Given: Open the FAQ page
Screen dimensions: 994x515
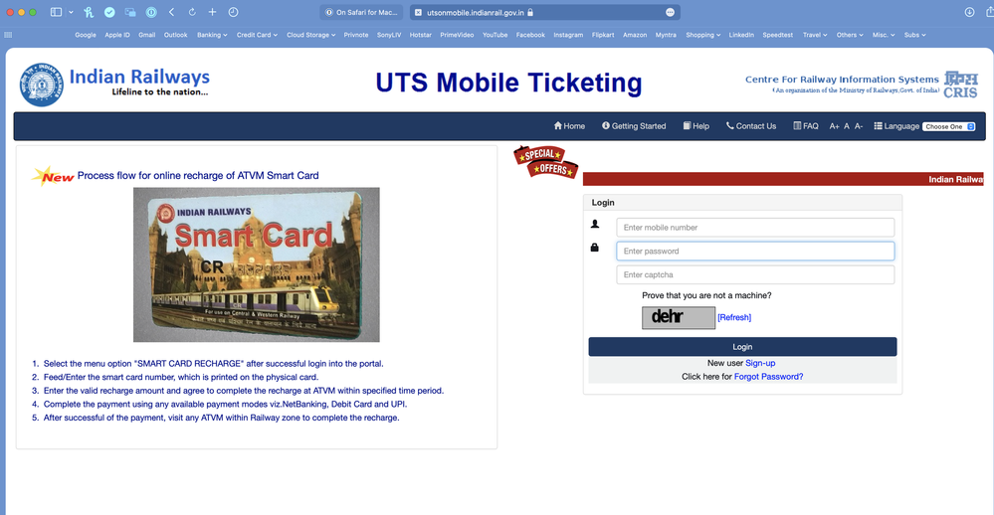Looking at the screenshot, I should click(806, 126).
